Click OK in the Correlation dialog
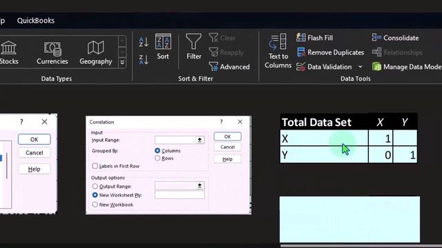 tap(227, 136)
